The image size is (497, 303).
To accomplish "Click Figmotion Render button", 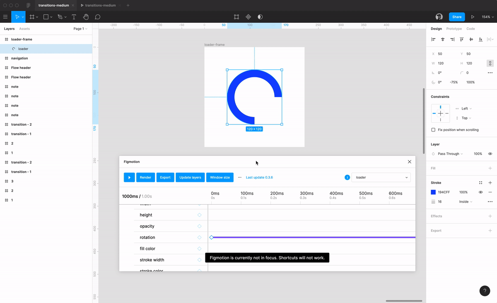I will click(145, 177).
